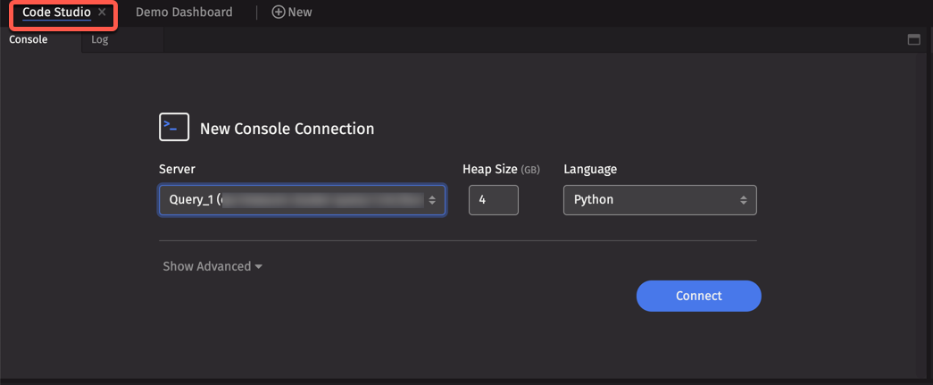Image resolution: width=933 pixels, height=385 pixels.
Task: Maximize the console panel using the window icon
Action: tap(913, 40)
